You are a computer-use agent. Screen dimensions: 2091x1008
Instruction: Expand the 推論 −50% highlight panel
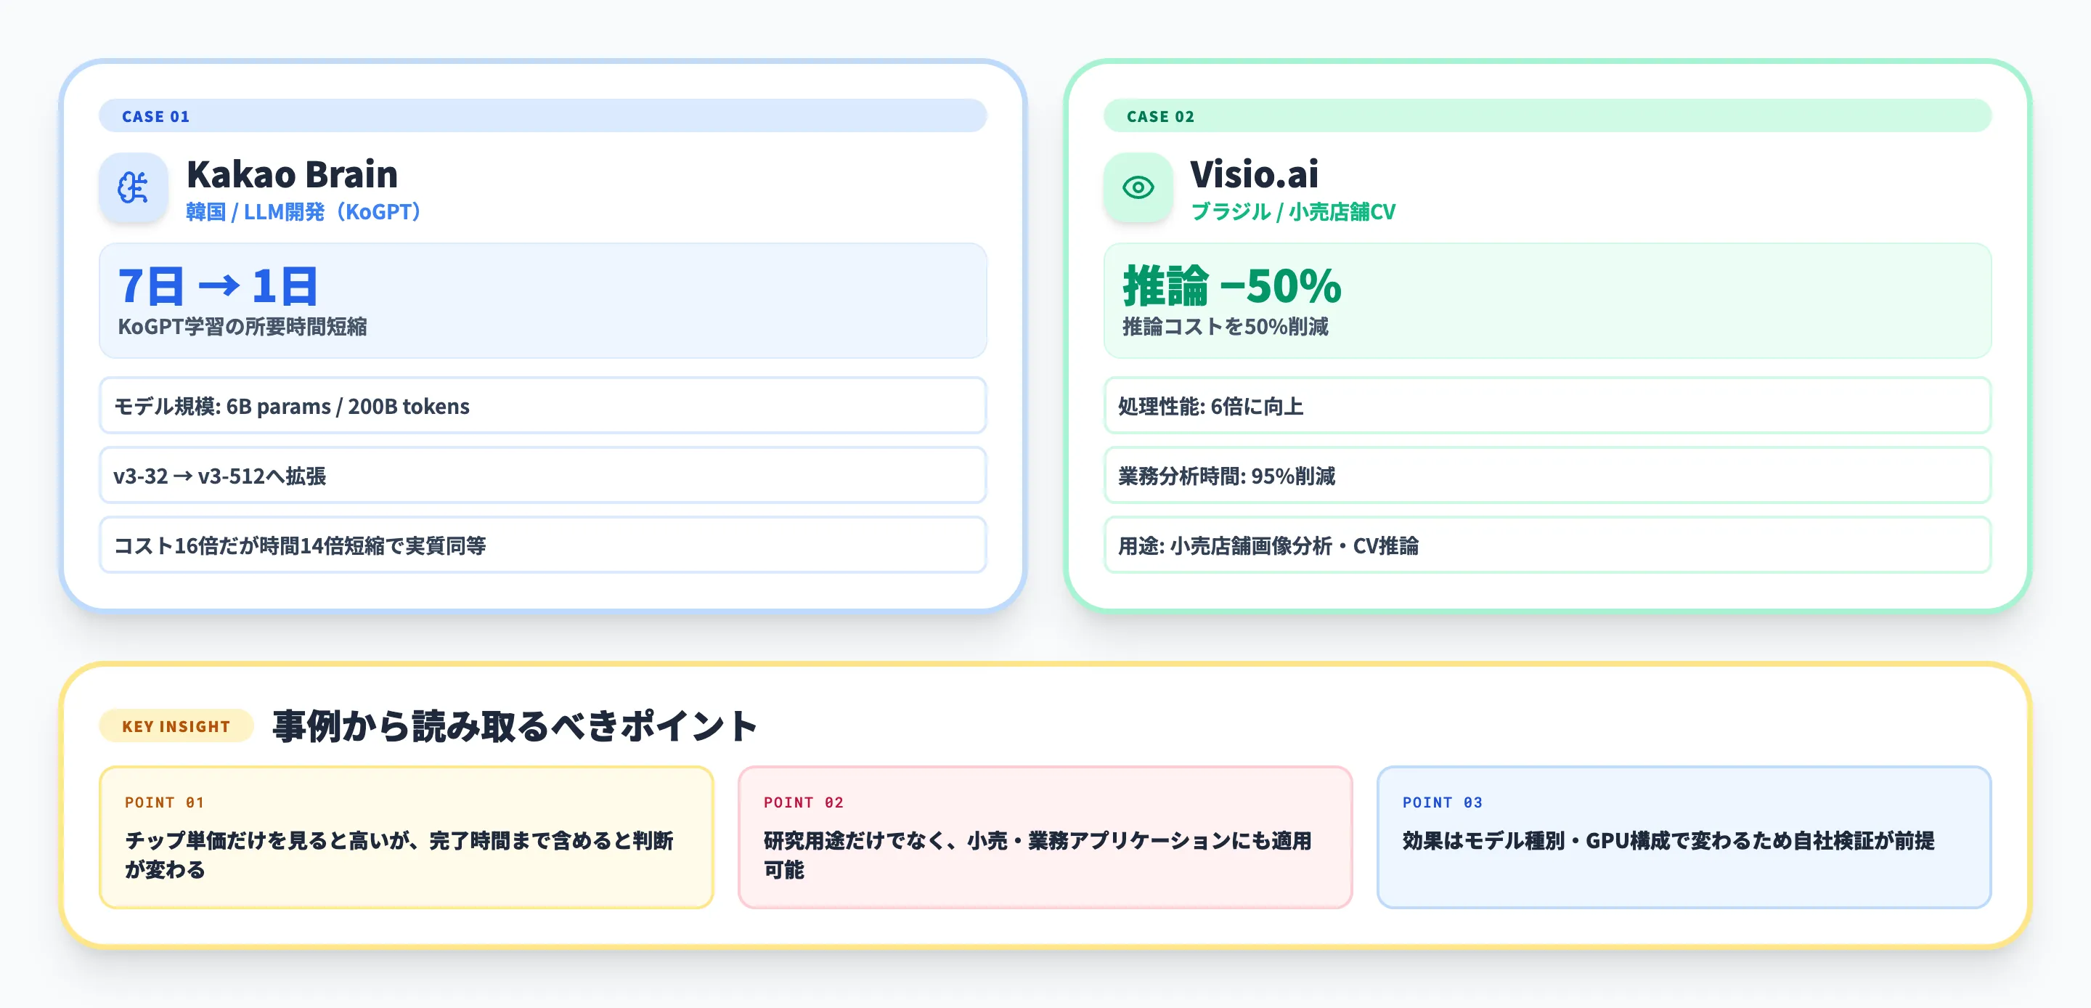click(1546, 301)
